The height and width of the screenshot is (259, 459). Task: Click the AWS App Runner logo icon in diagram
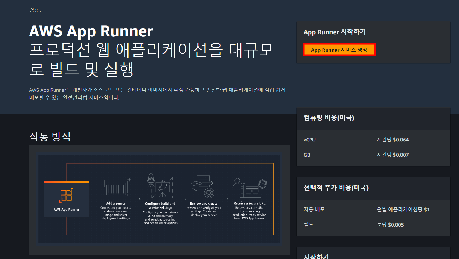click(67, 195)
